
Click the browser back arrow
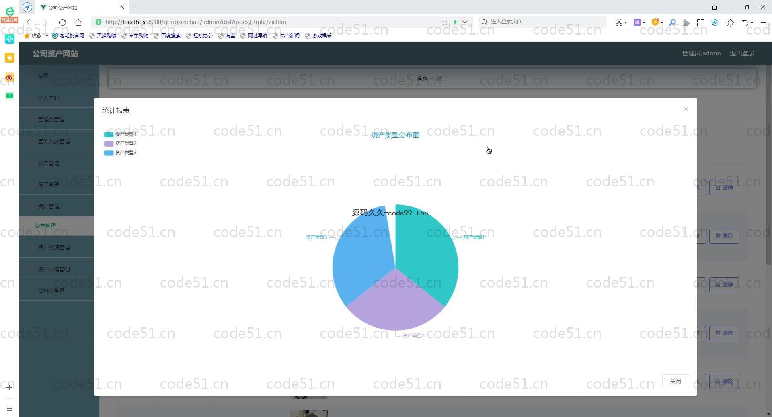coord(28,22)
